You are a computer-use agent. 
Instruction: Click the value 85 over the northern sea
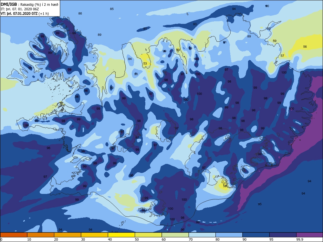click(112, 9)
